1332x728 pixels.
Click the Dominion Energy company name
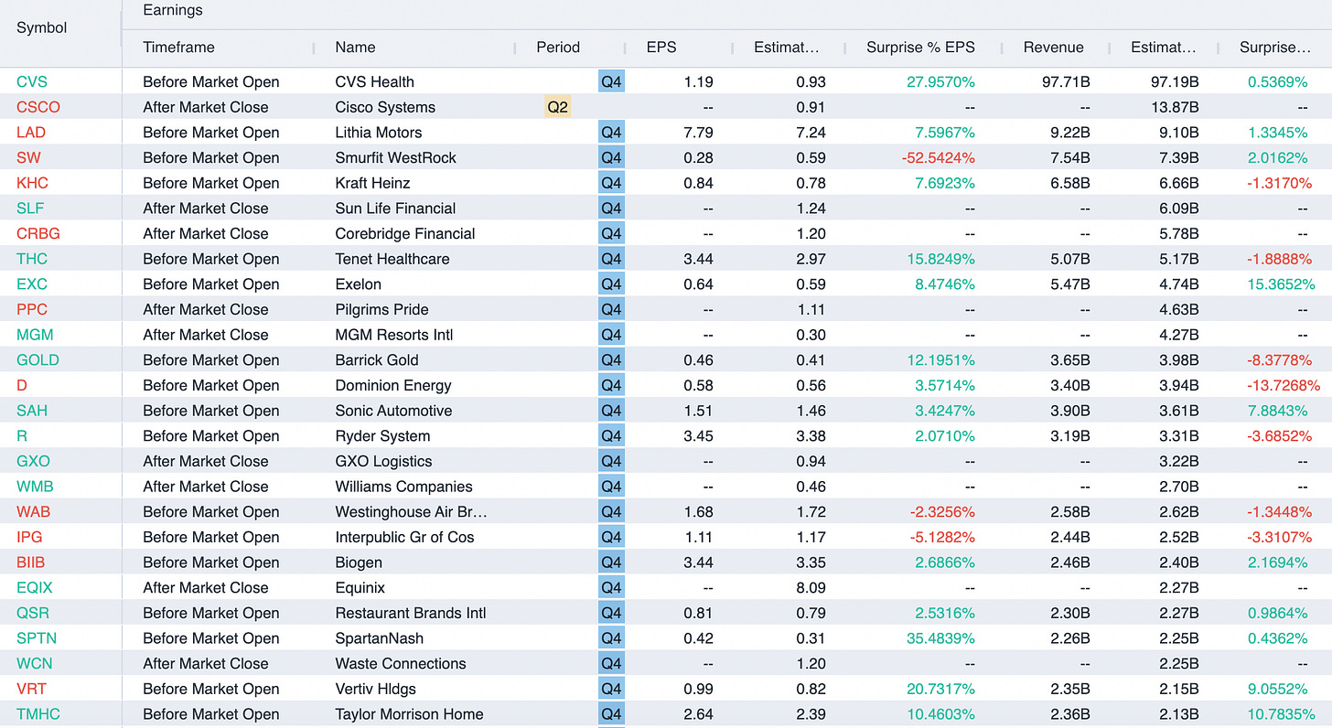point(393,386)
